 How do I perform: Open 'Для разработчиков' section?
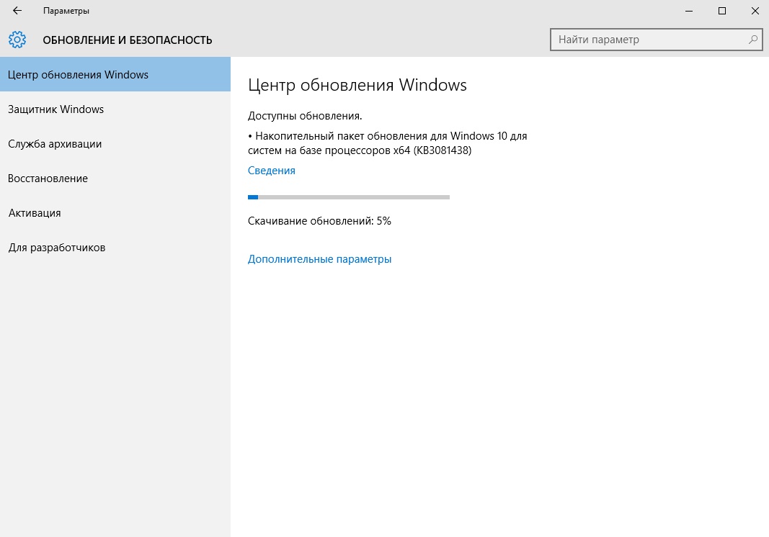[115, 248]
